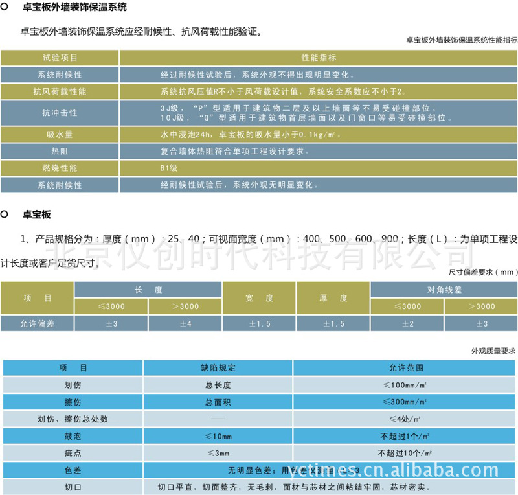Select the caption 卓宝板外墙装饰保温系统性能指标
518x495 pixels.
click(x=462, y=40)
